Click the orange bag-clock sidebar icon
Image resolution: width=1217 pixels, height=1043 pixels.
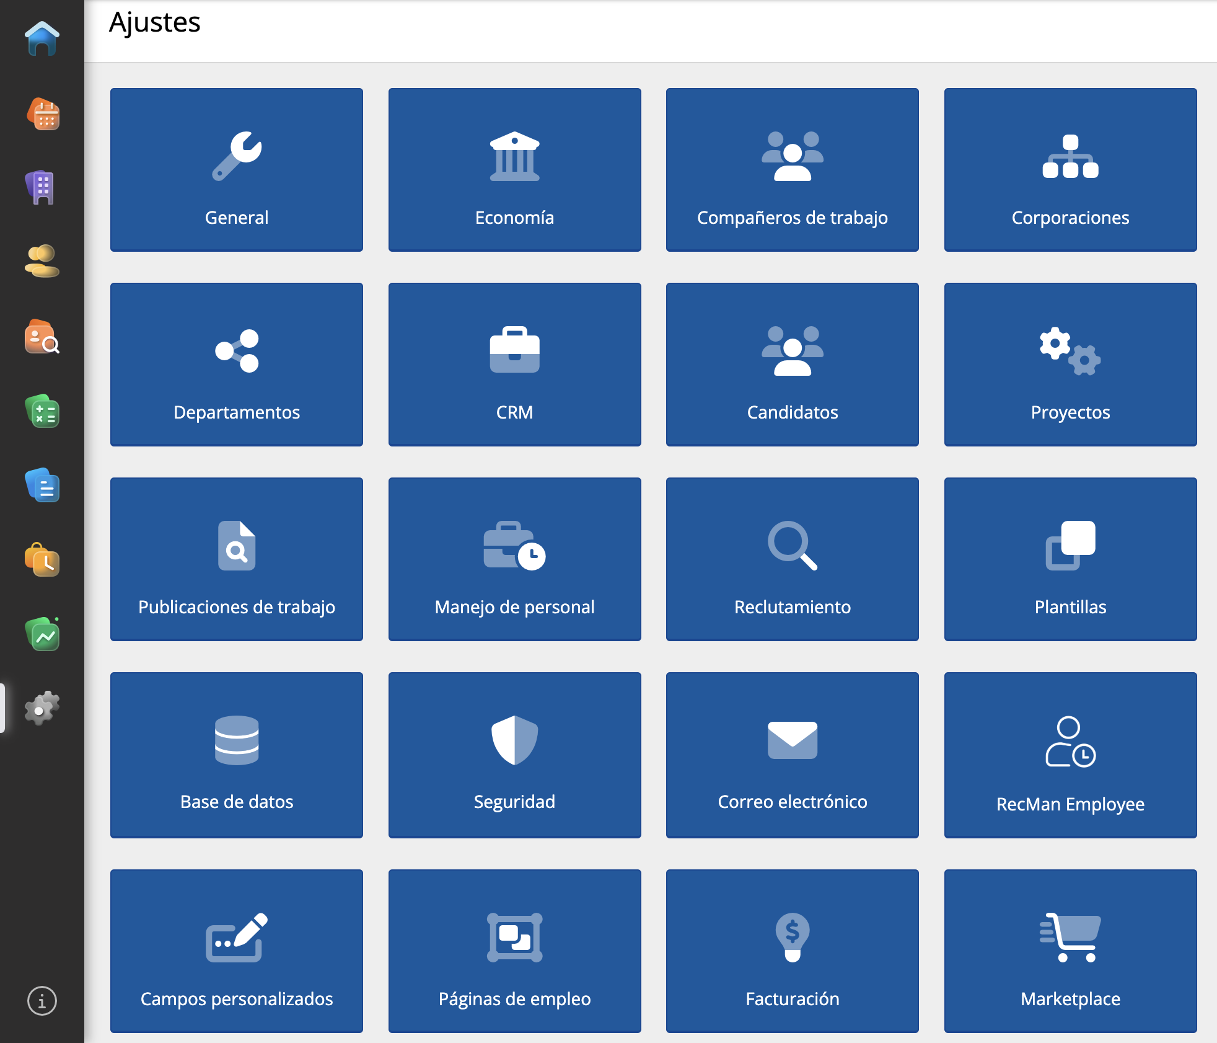(42, 560)
